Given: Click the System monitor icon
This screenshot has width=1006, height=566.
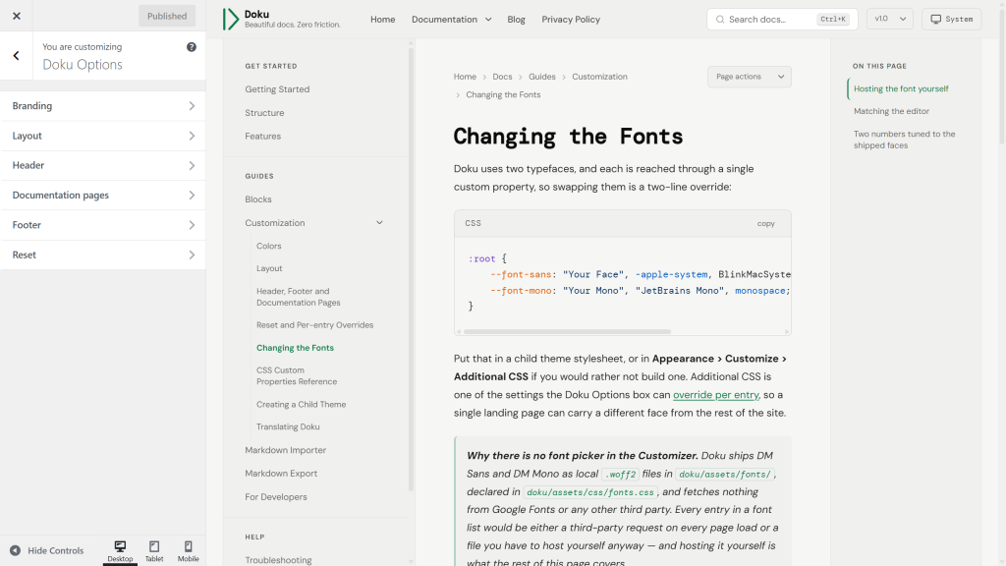Looking at the screenshot, I should pos(936,20).
